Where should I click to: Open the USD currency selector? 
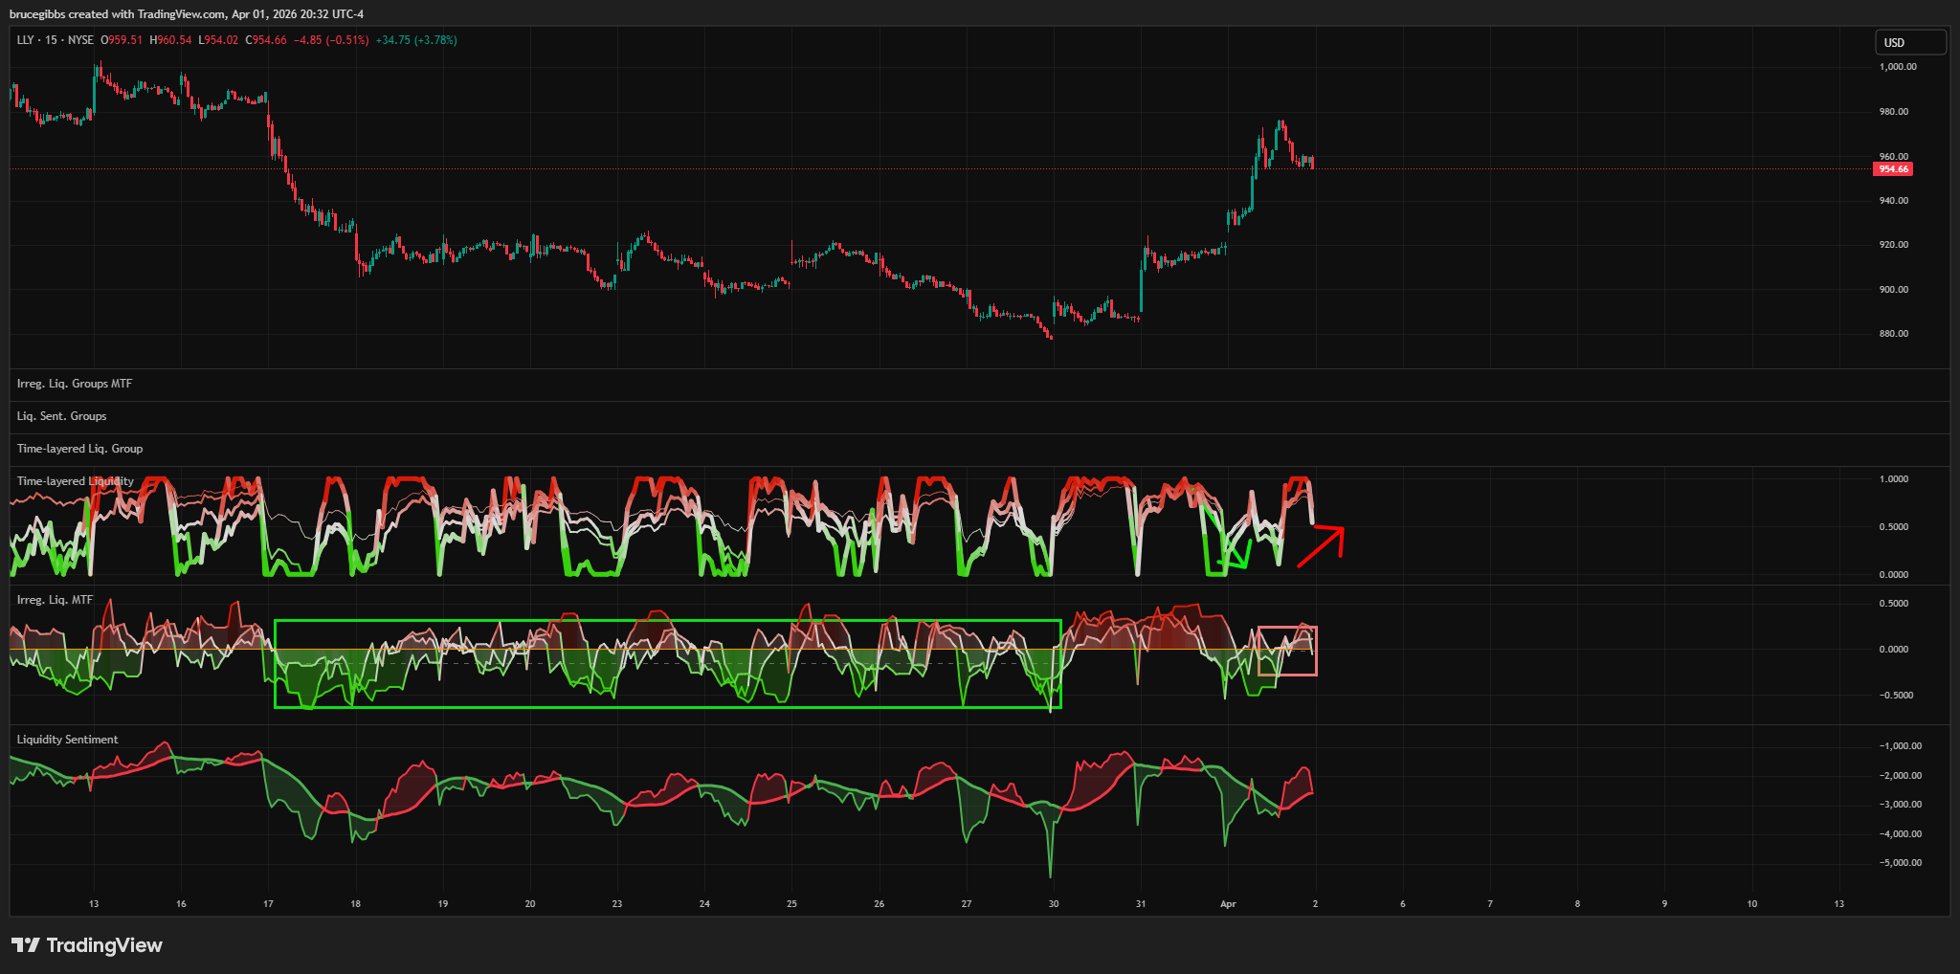coord(1909,42)
